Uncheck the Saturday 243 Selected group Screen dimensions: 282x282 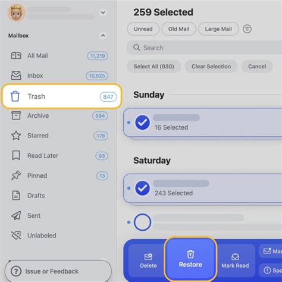tap(142, 188)
